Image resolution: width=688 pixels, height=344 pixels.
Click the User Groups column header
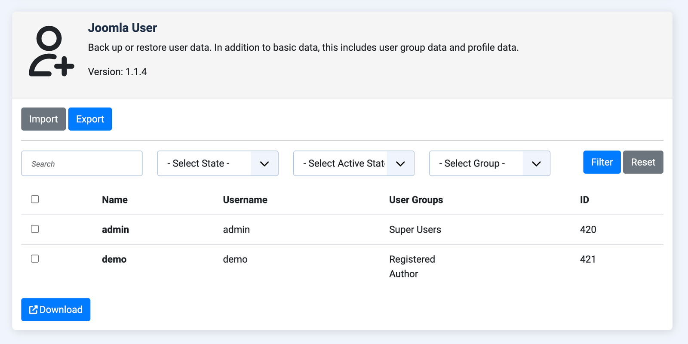click(x=416, y=200)
